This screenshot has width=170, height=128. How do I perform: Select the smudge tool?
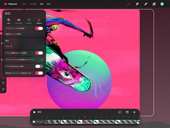point(137,4)
